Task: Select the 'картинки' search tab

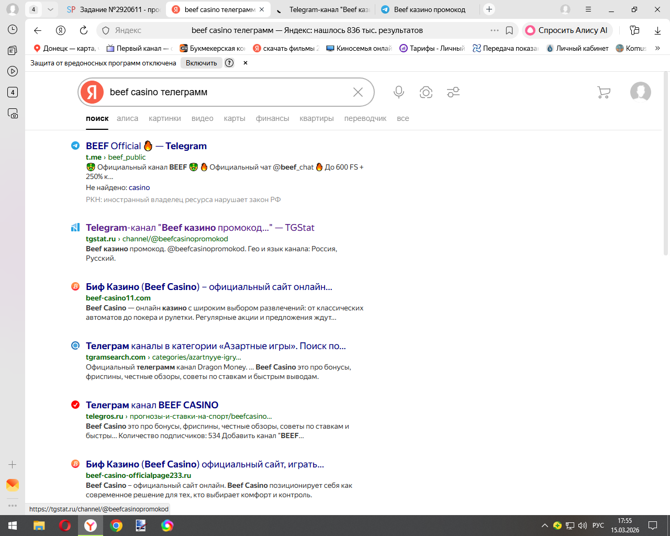Action: pyautogui.click(x=165, y=118)
